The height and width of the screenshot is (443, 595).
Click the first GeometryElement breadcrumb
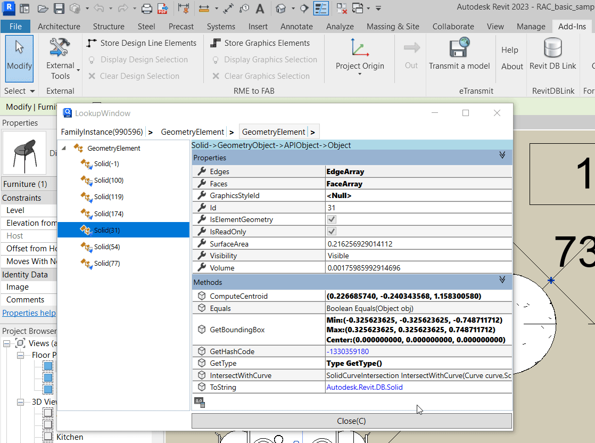(x=192, y=132)
